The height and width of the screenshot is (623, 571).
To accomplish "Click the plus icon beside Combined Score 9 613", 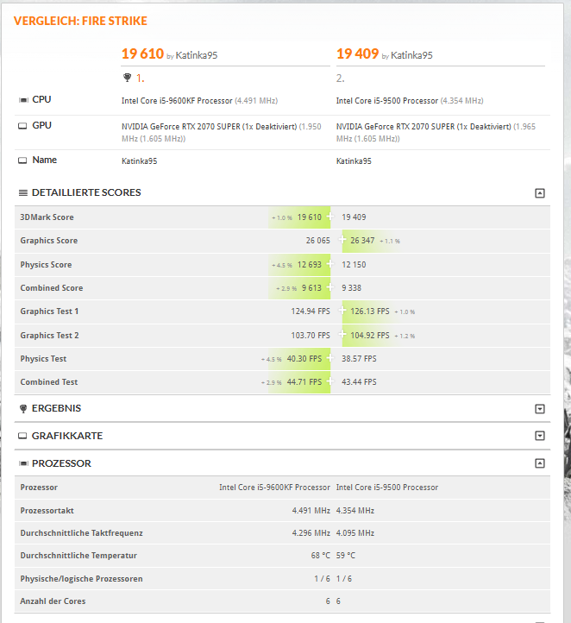I will point(330,287).
